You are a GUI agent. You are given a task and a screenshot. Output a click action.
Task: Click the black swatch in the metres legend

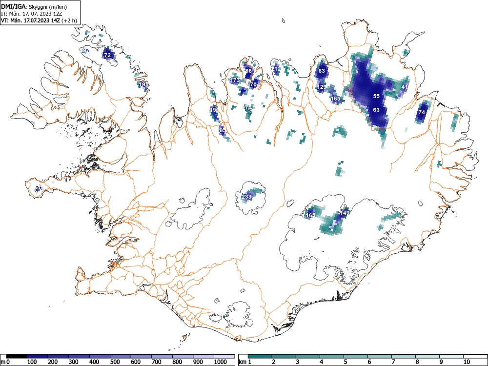click(17, 356)
